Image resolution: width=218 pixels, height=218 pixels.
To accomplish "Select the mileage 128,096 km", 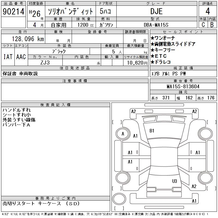I will (x=28, y=39).
